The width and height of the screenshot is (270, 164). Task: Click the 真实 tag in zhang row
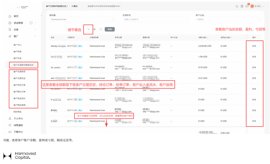coord(80,46)
